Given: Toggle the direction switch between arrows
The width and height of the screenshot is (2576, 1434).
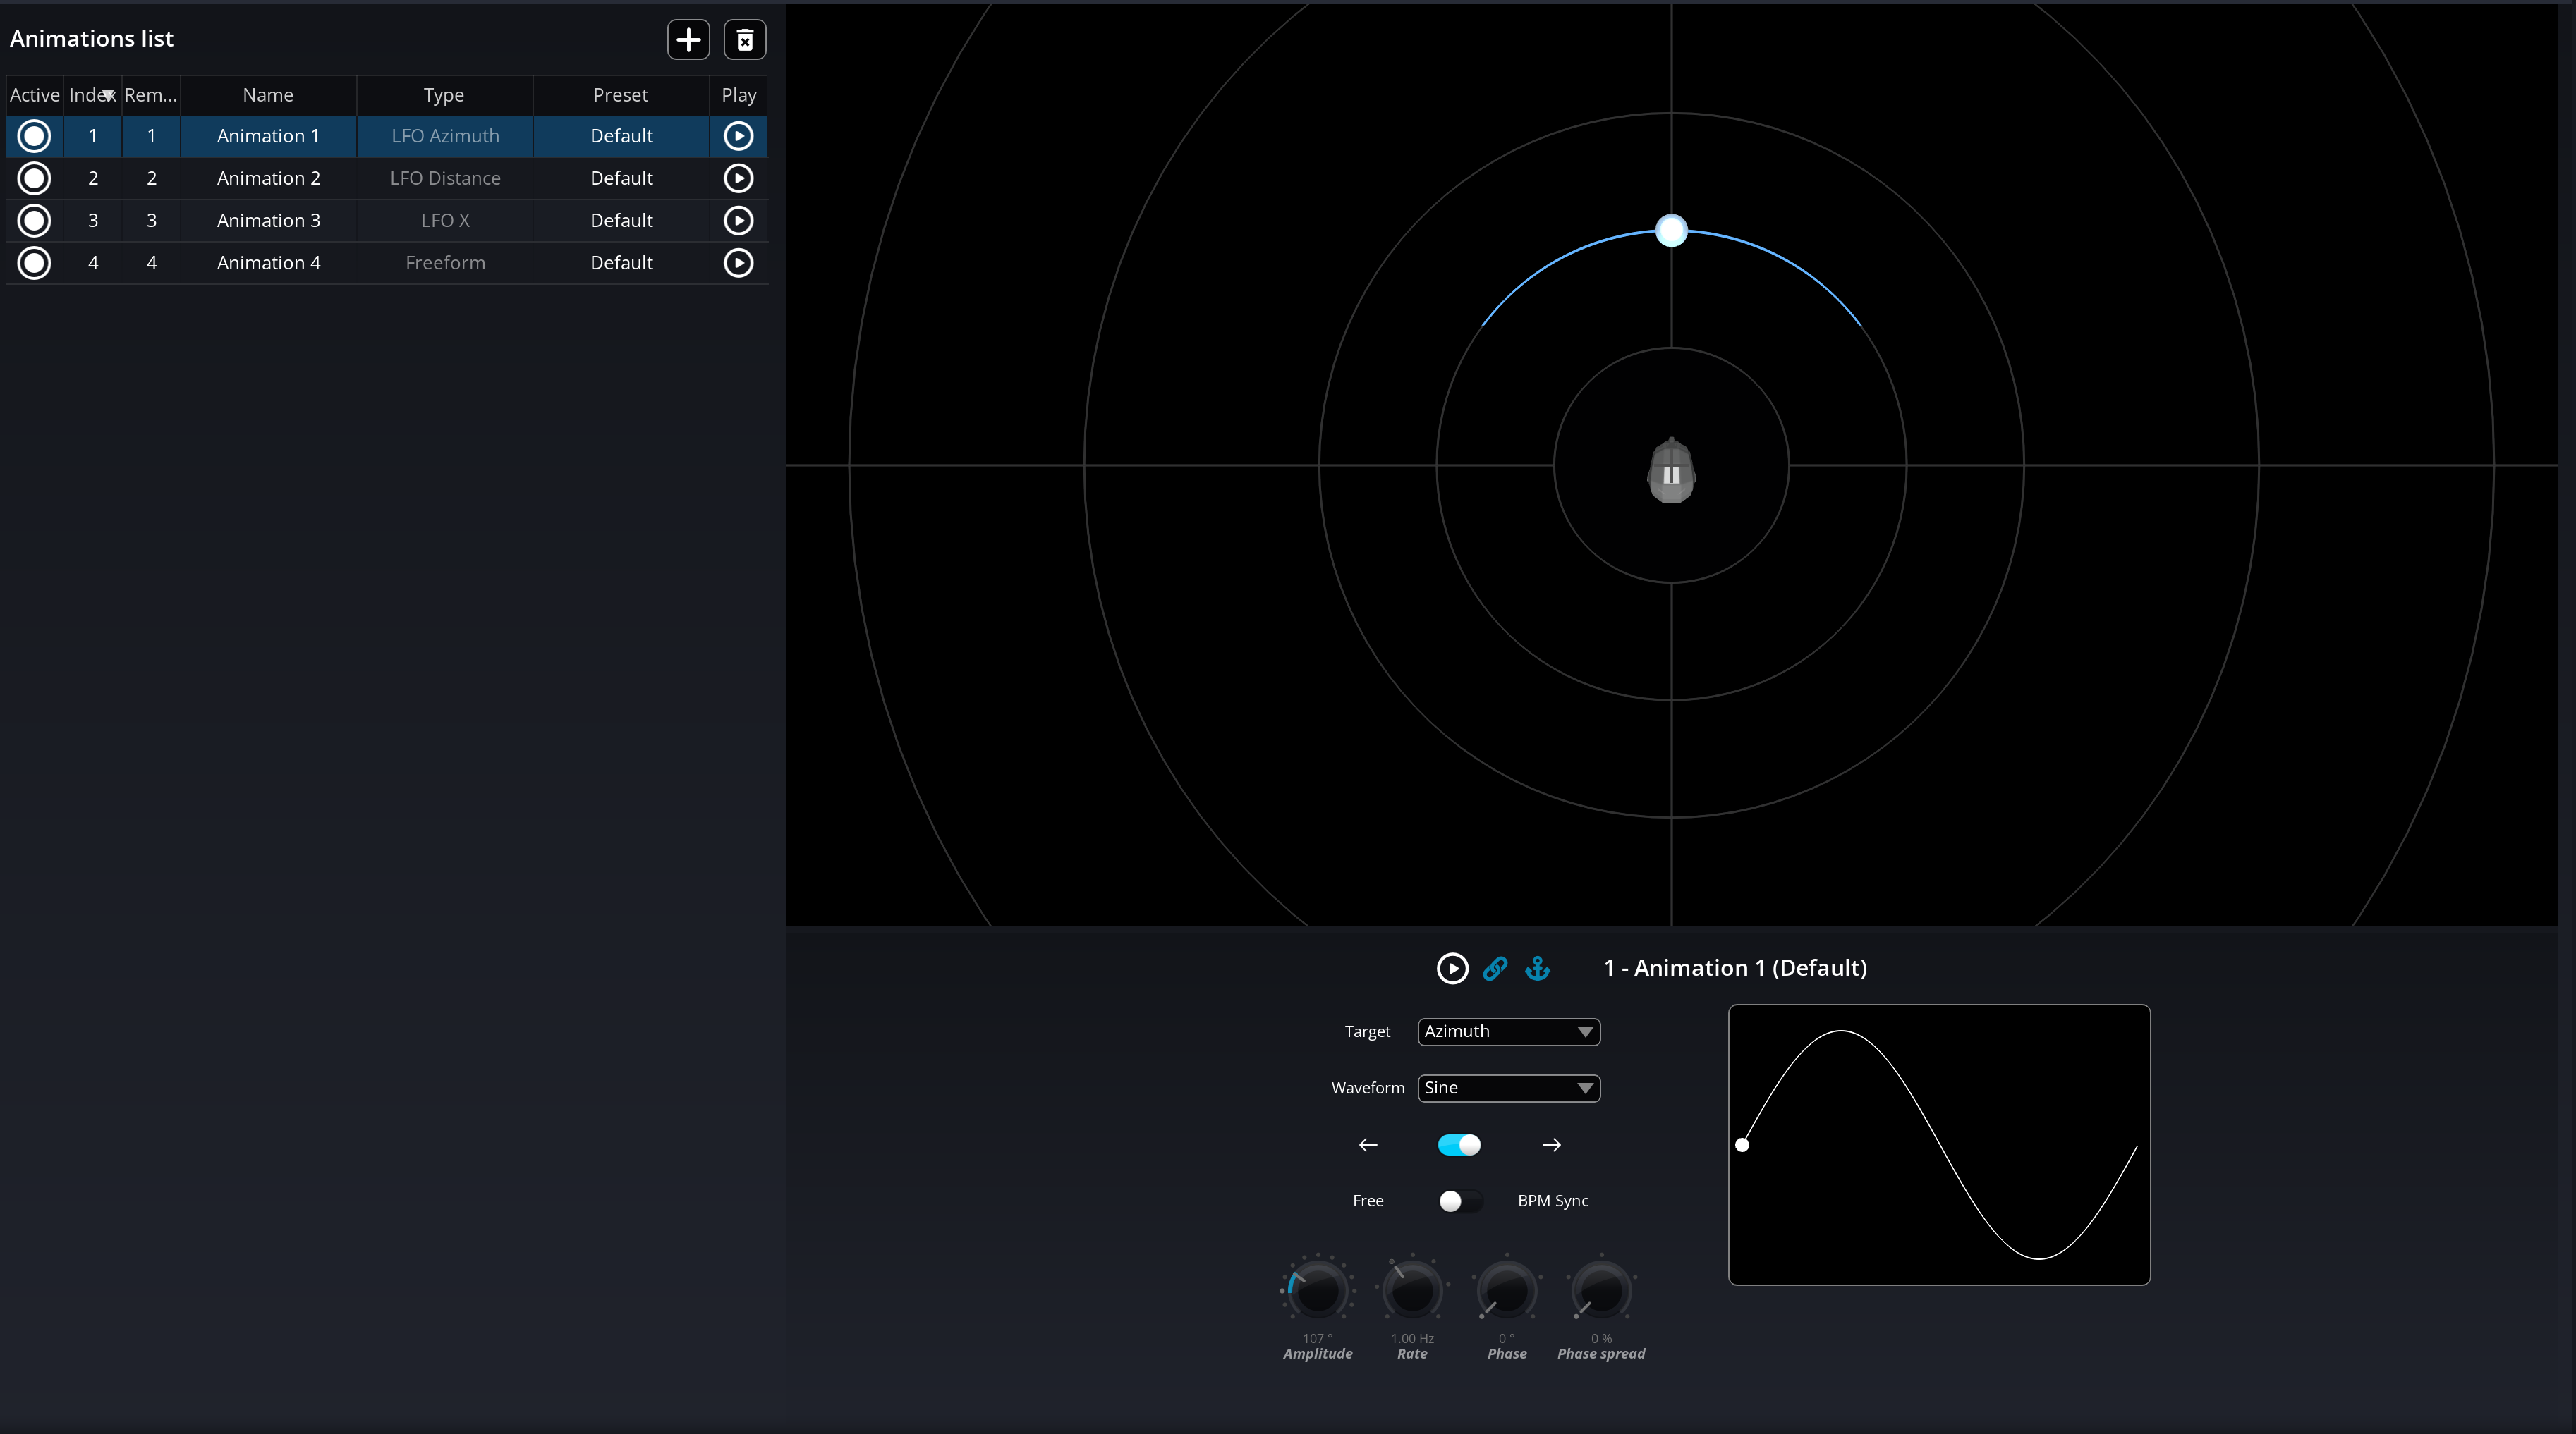Looking at the screenshot, I should (1459, 1144).
